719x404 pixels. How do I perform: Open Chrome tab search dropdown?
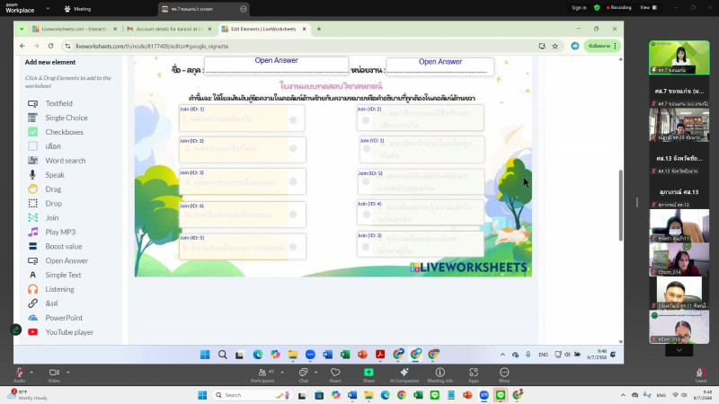(x=22, y=29)
